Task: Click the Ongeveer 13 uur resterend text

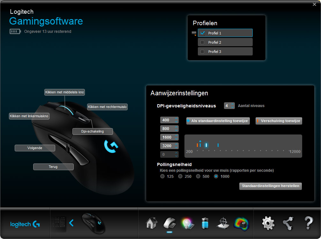Action: [48, 32]
